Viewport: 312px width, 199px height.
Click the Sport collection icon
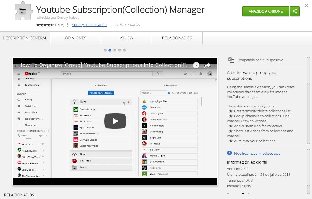(x=74, y=154)
